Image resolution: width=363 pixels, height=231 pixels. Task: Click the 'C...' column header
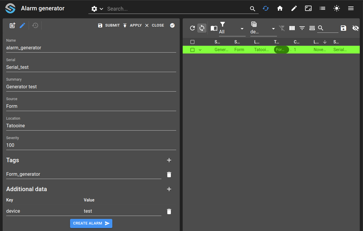(297, 42)
